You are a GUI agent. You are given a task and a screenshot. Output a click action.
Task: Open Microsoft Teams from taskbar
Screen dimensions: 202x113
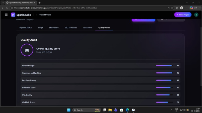(116, 110)
